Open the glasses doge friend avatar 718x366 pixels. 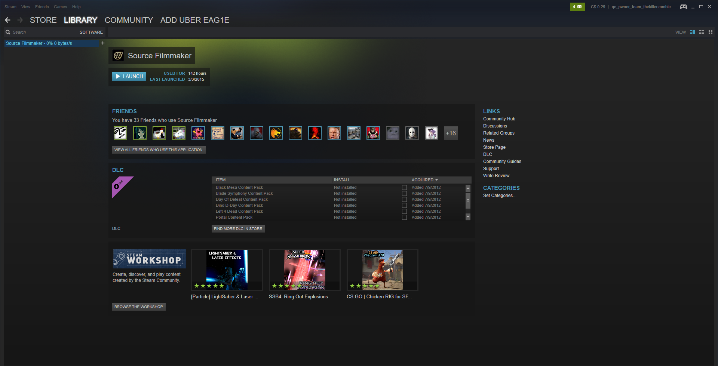click(x=218, y=133)
